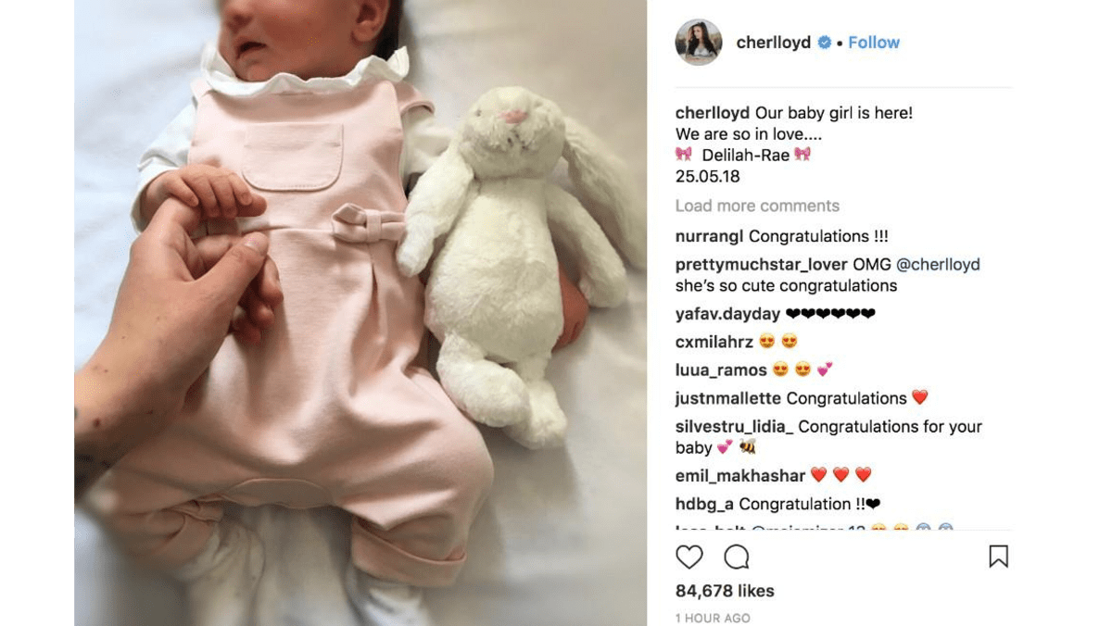This screenshot has height=626, width=1112.
Task: Follow cherlloyd
Action: tap(874, 43)
